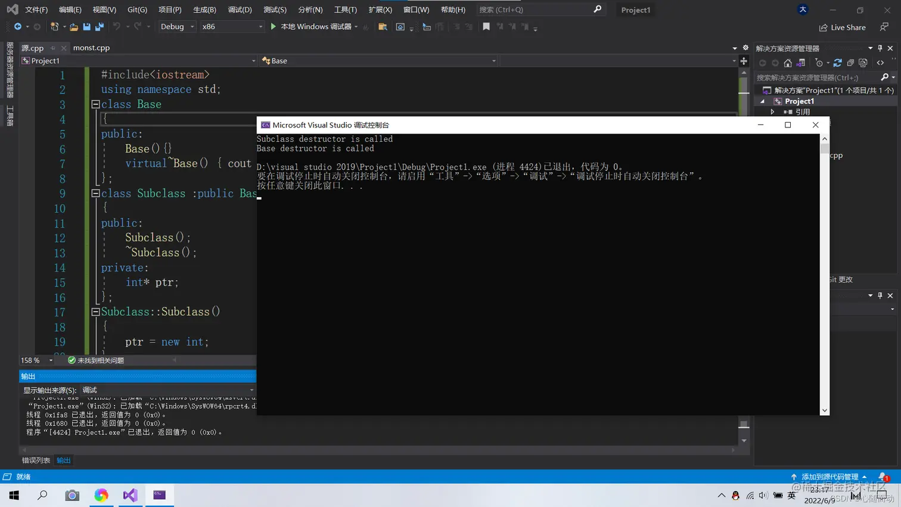Click the feedback icon beside Live Share
901x507 pixels.
884,27
